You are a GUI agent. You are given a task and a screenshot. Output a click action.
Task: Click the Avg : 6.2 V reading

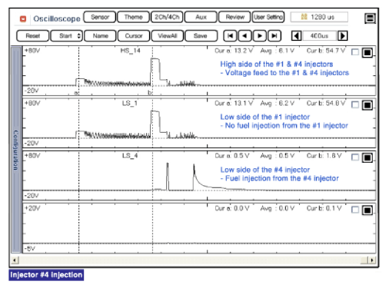point(278,103)
